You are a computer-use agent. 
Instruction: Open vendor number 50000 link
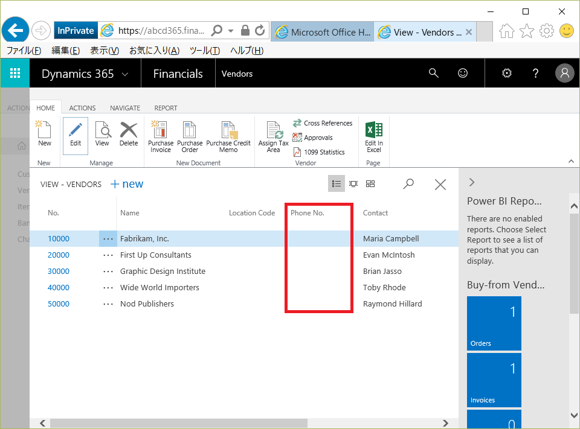59,303
